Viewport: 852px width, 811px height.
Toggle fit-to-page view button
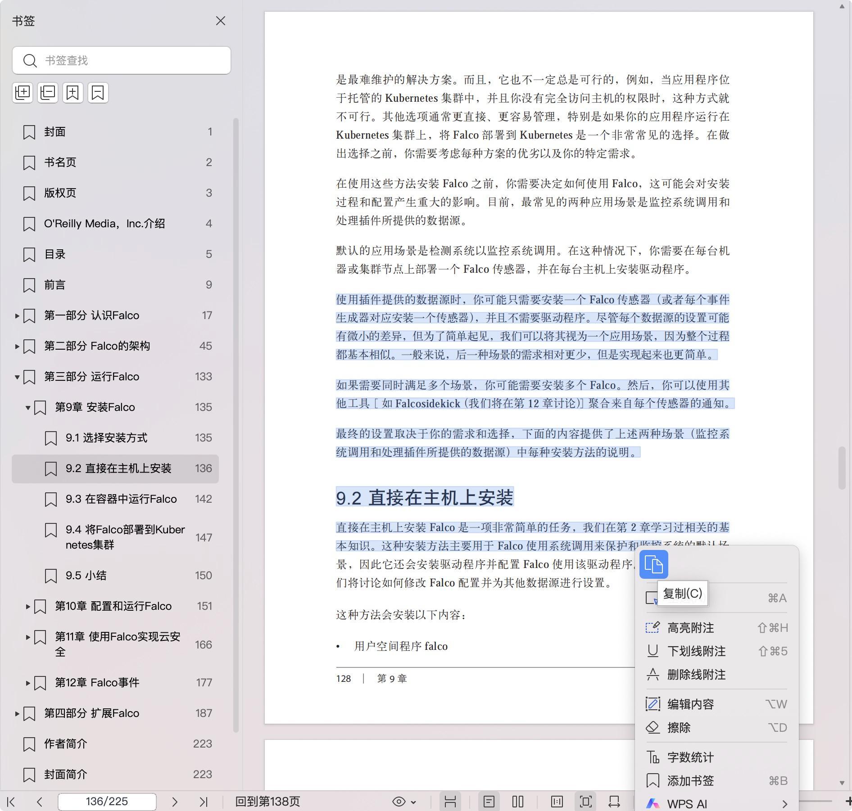point(586,802)
